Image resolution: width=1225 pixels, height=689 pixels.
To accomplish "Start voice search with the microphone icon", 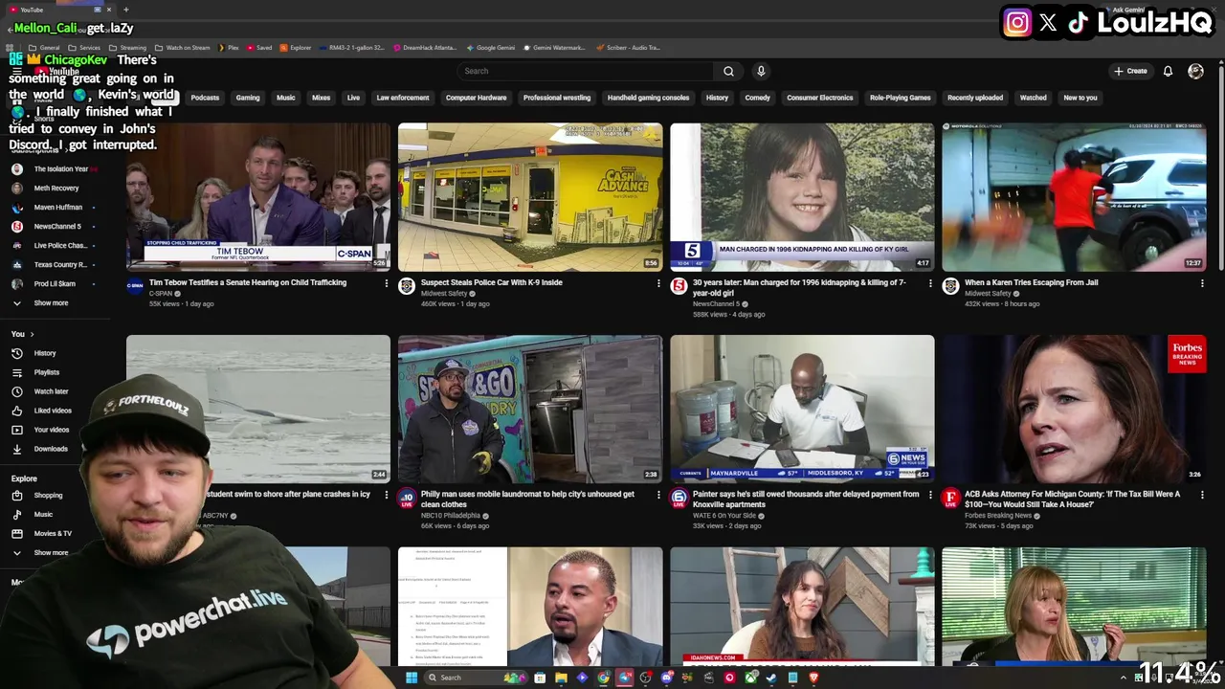I will pos(761,71).
